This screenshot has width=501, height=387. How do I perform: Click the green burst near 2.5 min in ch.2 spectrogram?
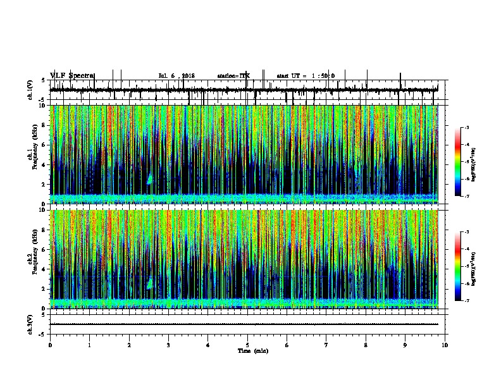tap(149, 283)
